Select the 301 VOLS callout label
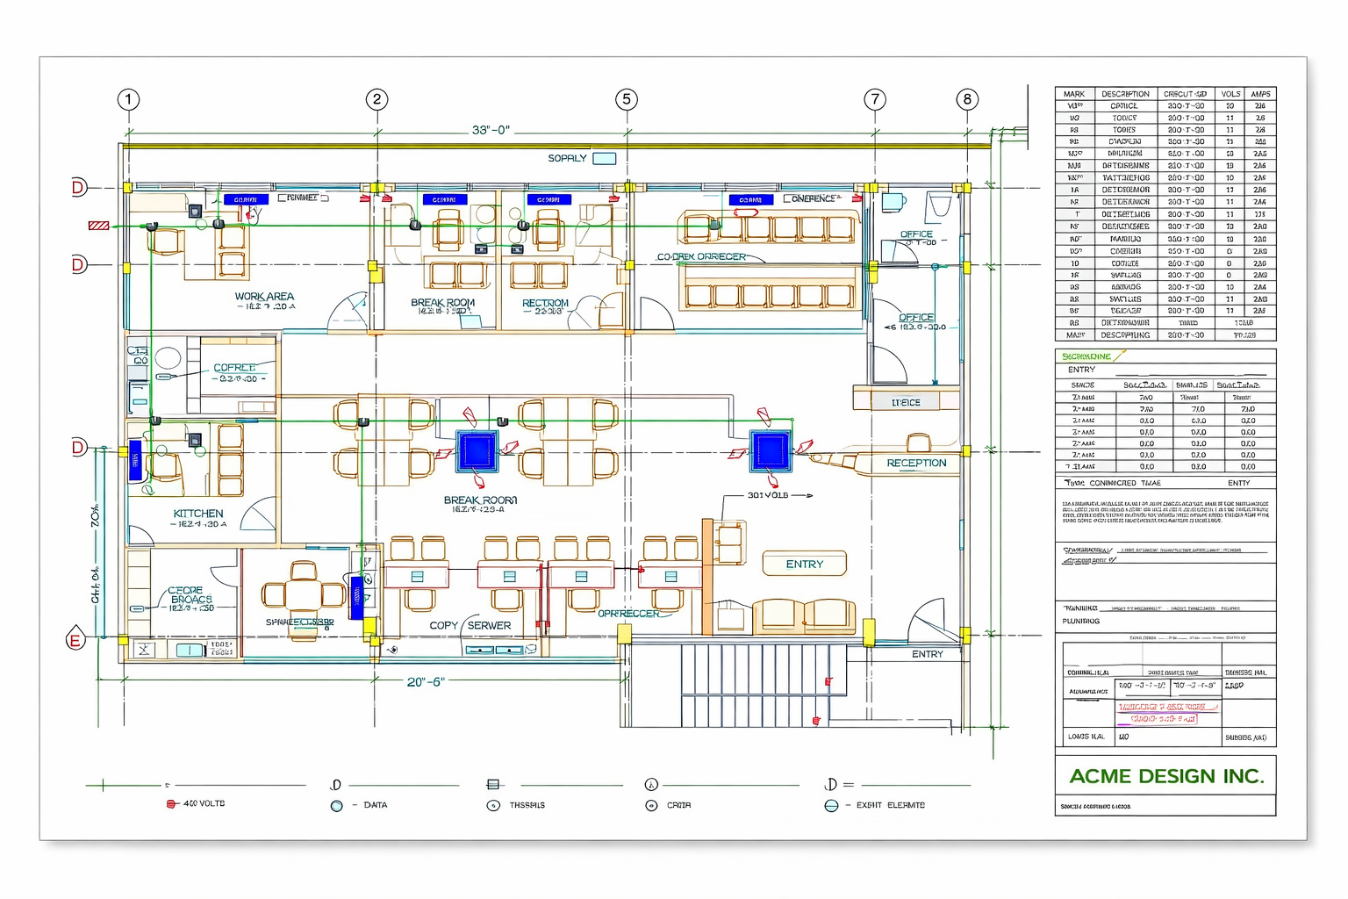1348x899 pixels. [767, 495]
